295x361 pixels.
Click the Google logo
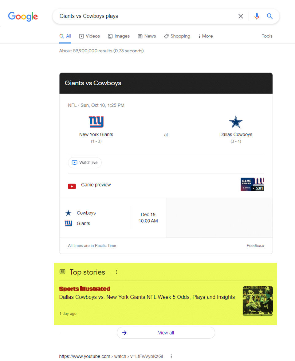pyautogui.click(x=23, y=16)
